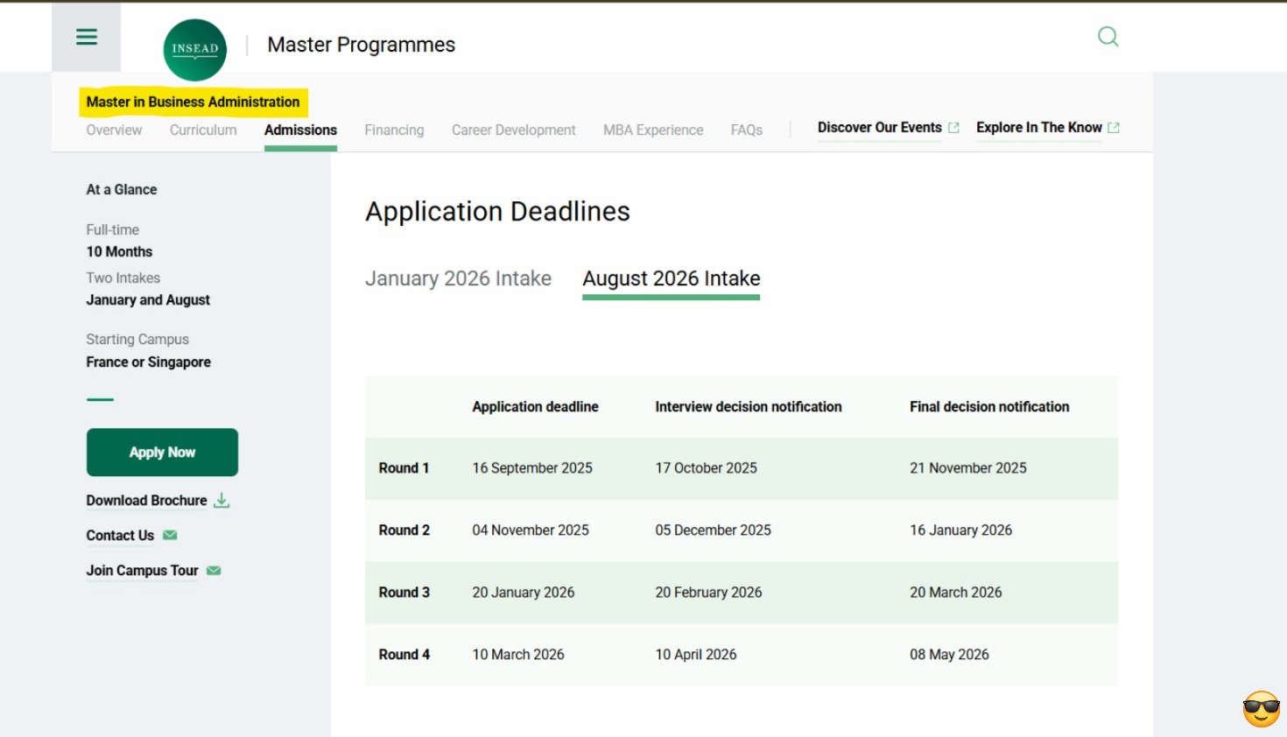Click external link icon beside Discover Our Events
1287x737 pixels.
(953, 128)
